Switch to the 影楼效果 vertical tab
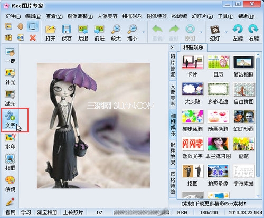Viewport: 264px width, 218px height. click(173, 153)
